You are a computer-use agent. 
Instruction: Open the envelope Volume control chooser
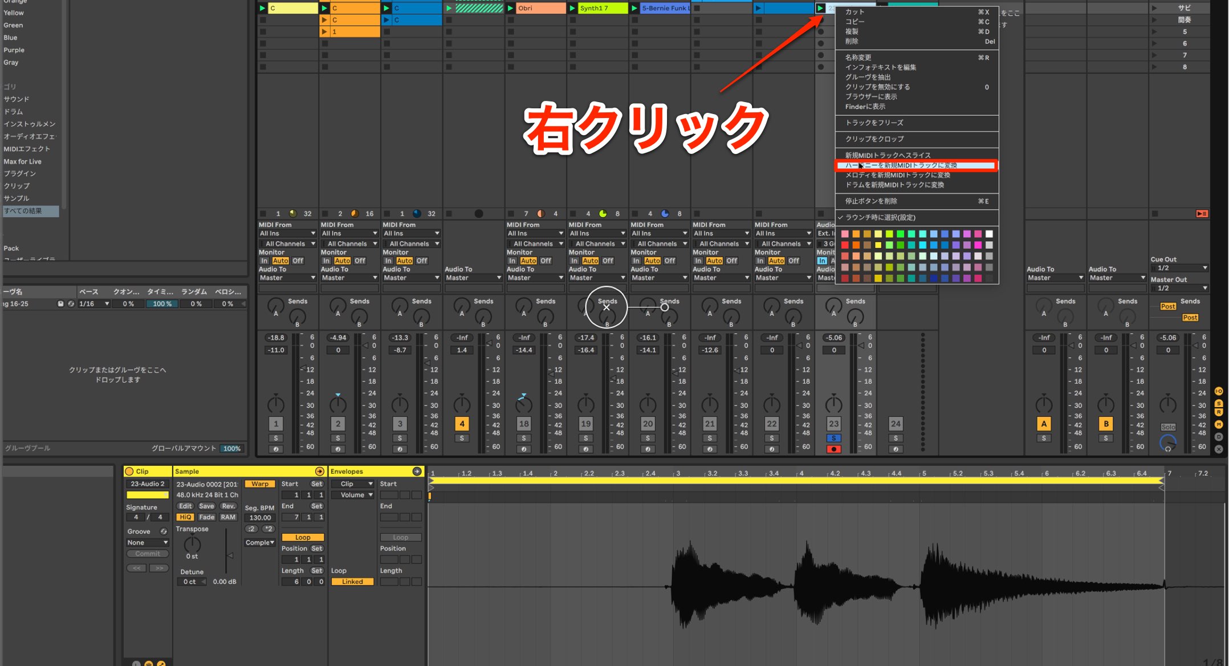pos(352,495)
